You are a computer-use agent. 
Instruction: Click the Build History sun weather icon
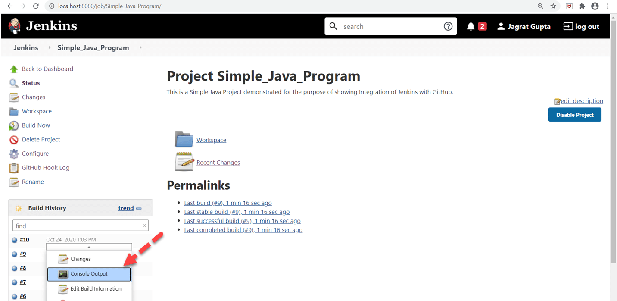click(19, 208)
